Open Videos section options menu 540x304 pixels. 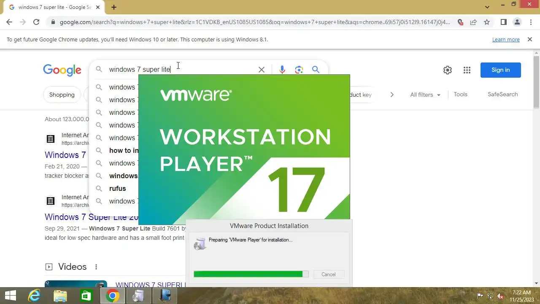click(96, 267)
